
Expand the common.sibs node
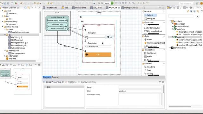(170, 48)
